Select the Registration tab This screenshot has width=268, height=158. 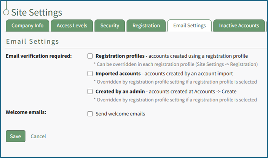point(146,26)
